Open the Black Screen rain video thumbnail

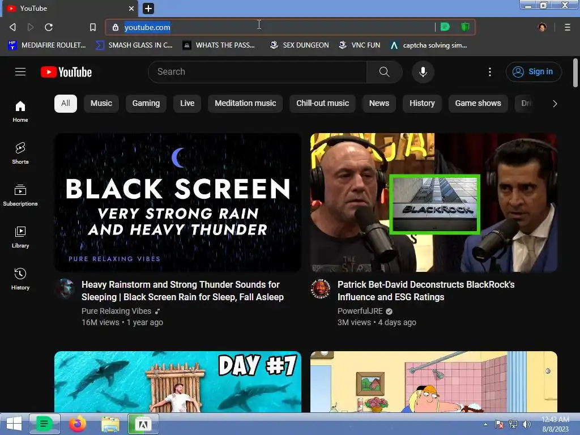tap(178, 202)
